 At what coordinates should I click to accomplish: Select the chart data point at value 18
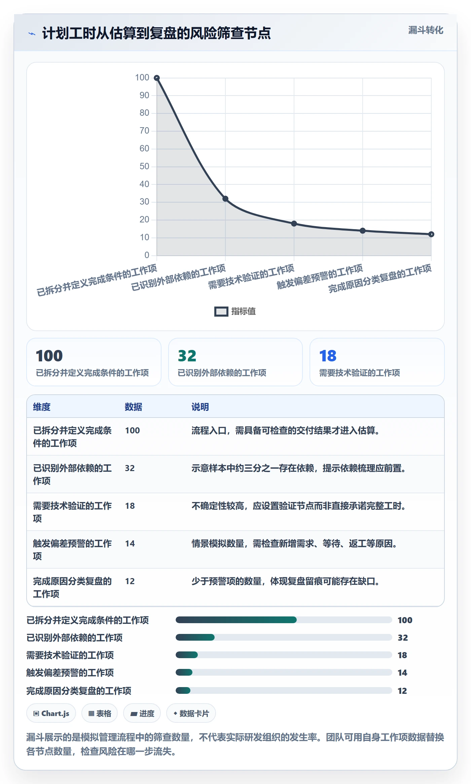[294, 224]
